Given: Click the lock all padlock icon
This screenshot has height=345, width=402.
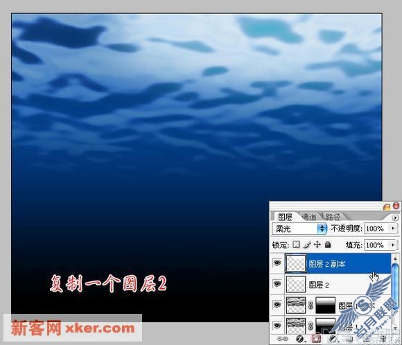Looking at the screenshot, I should pos(328,245).
